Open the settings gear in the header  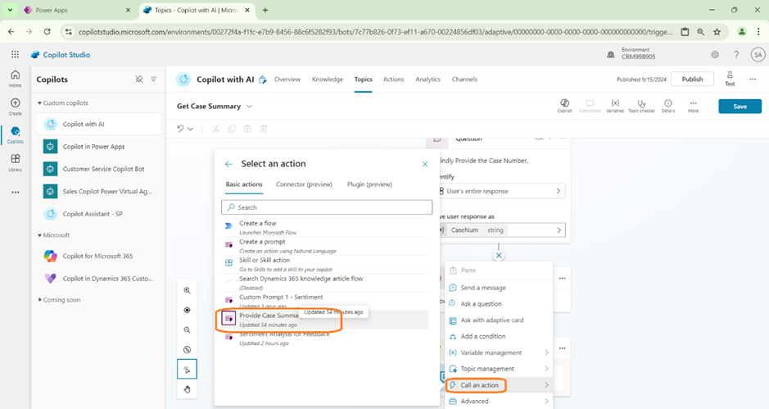[715, 54]
